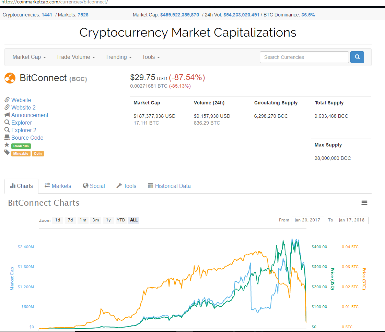Image resolution: width=385 pixels, height=332 pixels.
Task: Set chart zoom to ALL
Action: (x=134, y=220)
